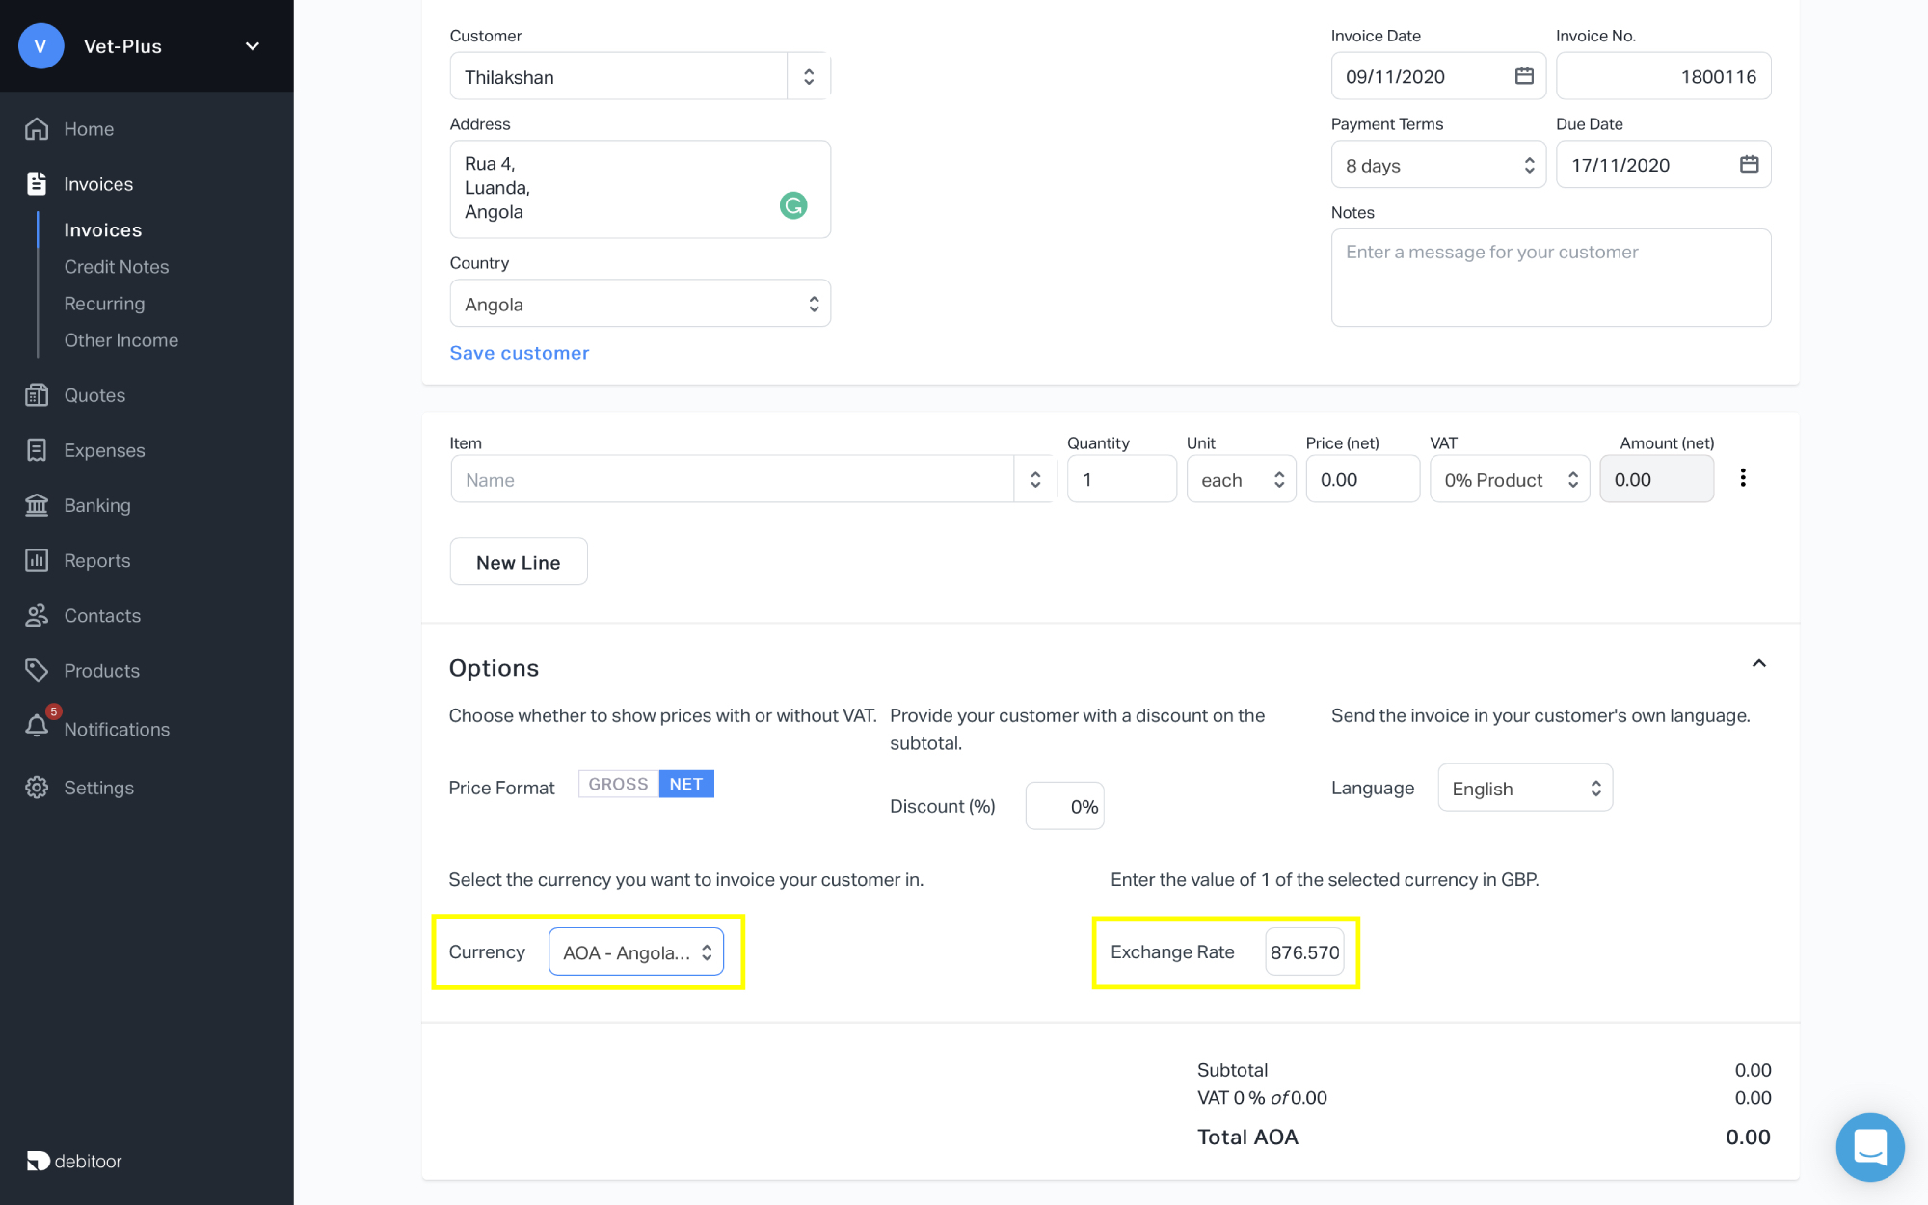1928x1205 pixels.
Task: Click the Invoices sidebar icon
Action: point(36,182)
